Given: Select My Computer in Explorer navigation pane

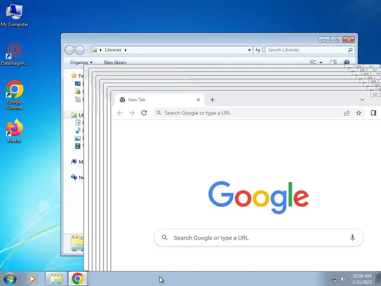Looking at the screenshot, I should (77, 162).
